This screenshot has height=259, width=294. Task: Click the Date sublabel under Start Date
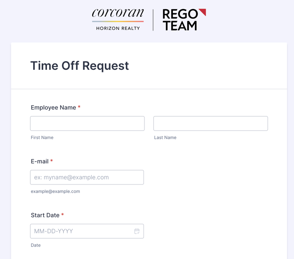[36, 245]
